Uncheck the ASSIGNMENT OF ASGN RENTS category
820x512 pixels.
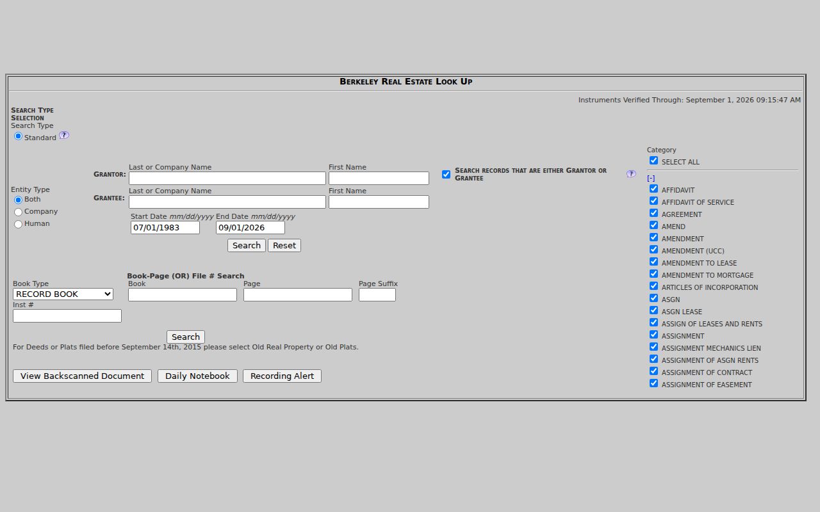pos(653,359)
